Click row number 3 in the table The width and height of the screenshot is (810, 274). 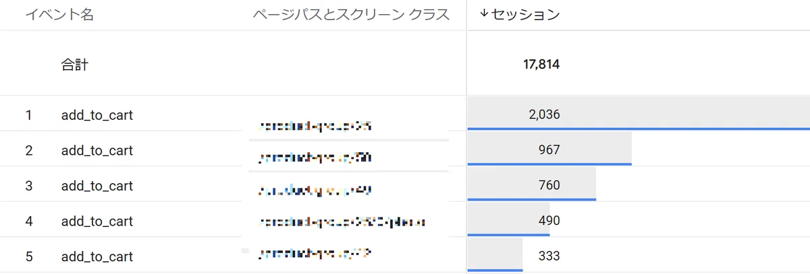pyautogui.click(x=28, y=186)
